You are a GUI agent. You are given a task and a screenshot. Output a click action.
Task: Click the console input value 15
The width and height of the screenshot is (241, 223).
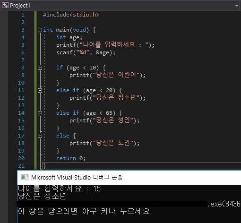coord(97,189)
